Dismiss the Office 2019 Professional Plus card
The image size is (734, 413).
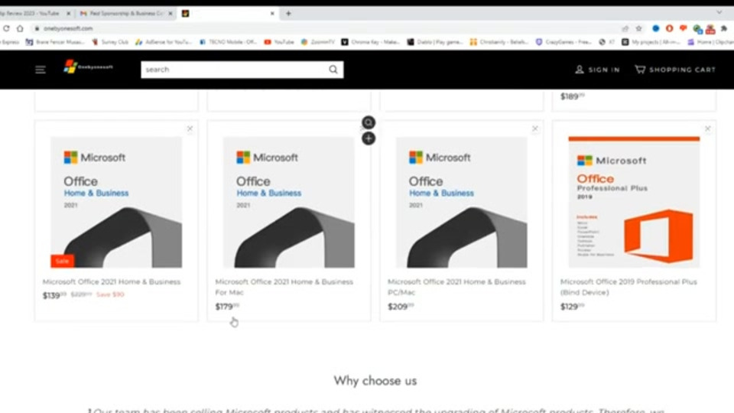pos(707,128)
